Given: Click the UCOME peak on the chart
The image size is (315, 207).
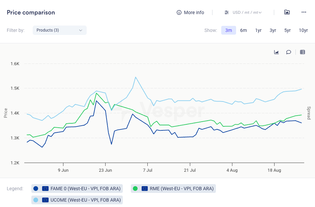Looking at the screenshot, I should click(136, 77).
